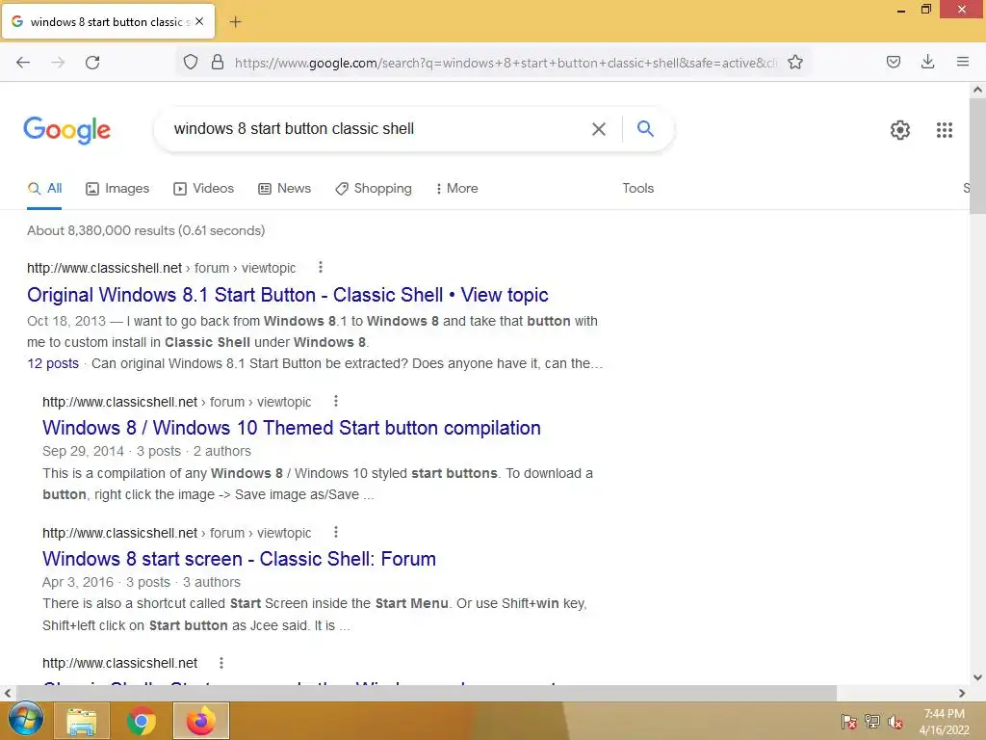Switch to the Videos tab
The image size is (986, 740).
tap(204, 188)
